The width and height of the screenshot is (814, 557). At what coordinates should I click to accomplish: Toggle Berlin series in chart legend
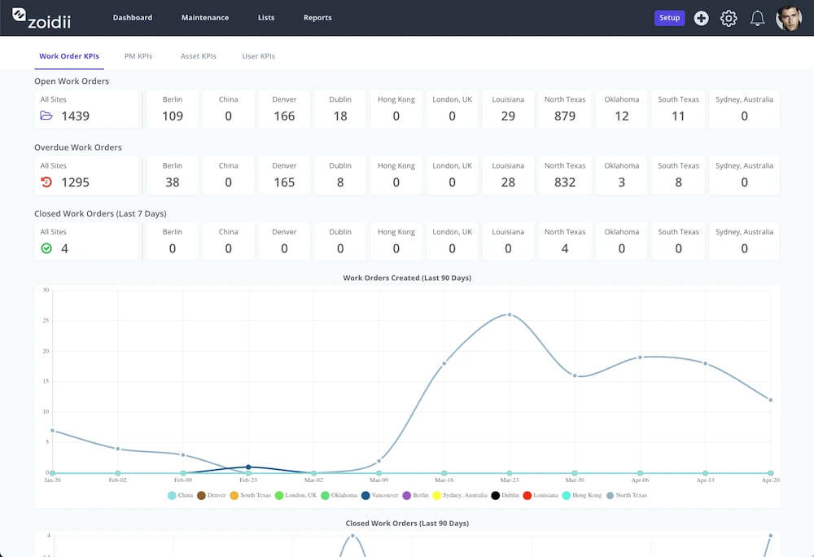pyautogui.click(x=415, y=495)
